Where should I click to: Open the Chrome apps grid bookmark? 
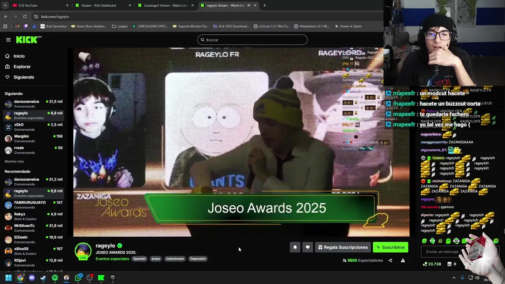(5, 26)
